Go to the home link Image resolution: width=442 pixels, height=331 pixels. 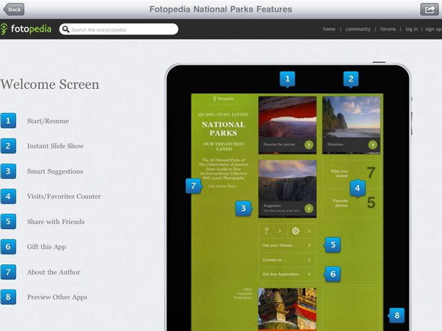pyautogui.click(x=329, y=29)
